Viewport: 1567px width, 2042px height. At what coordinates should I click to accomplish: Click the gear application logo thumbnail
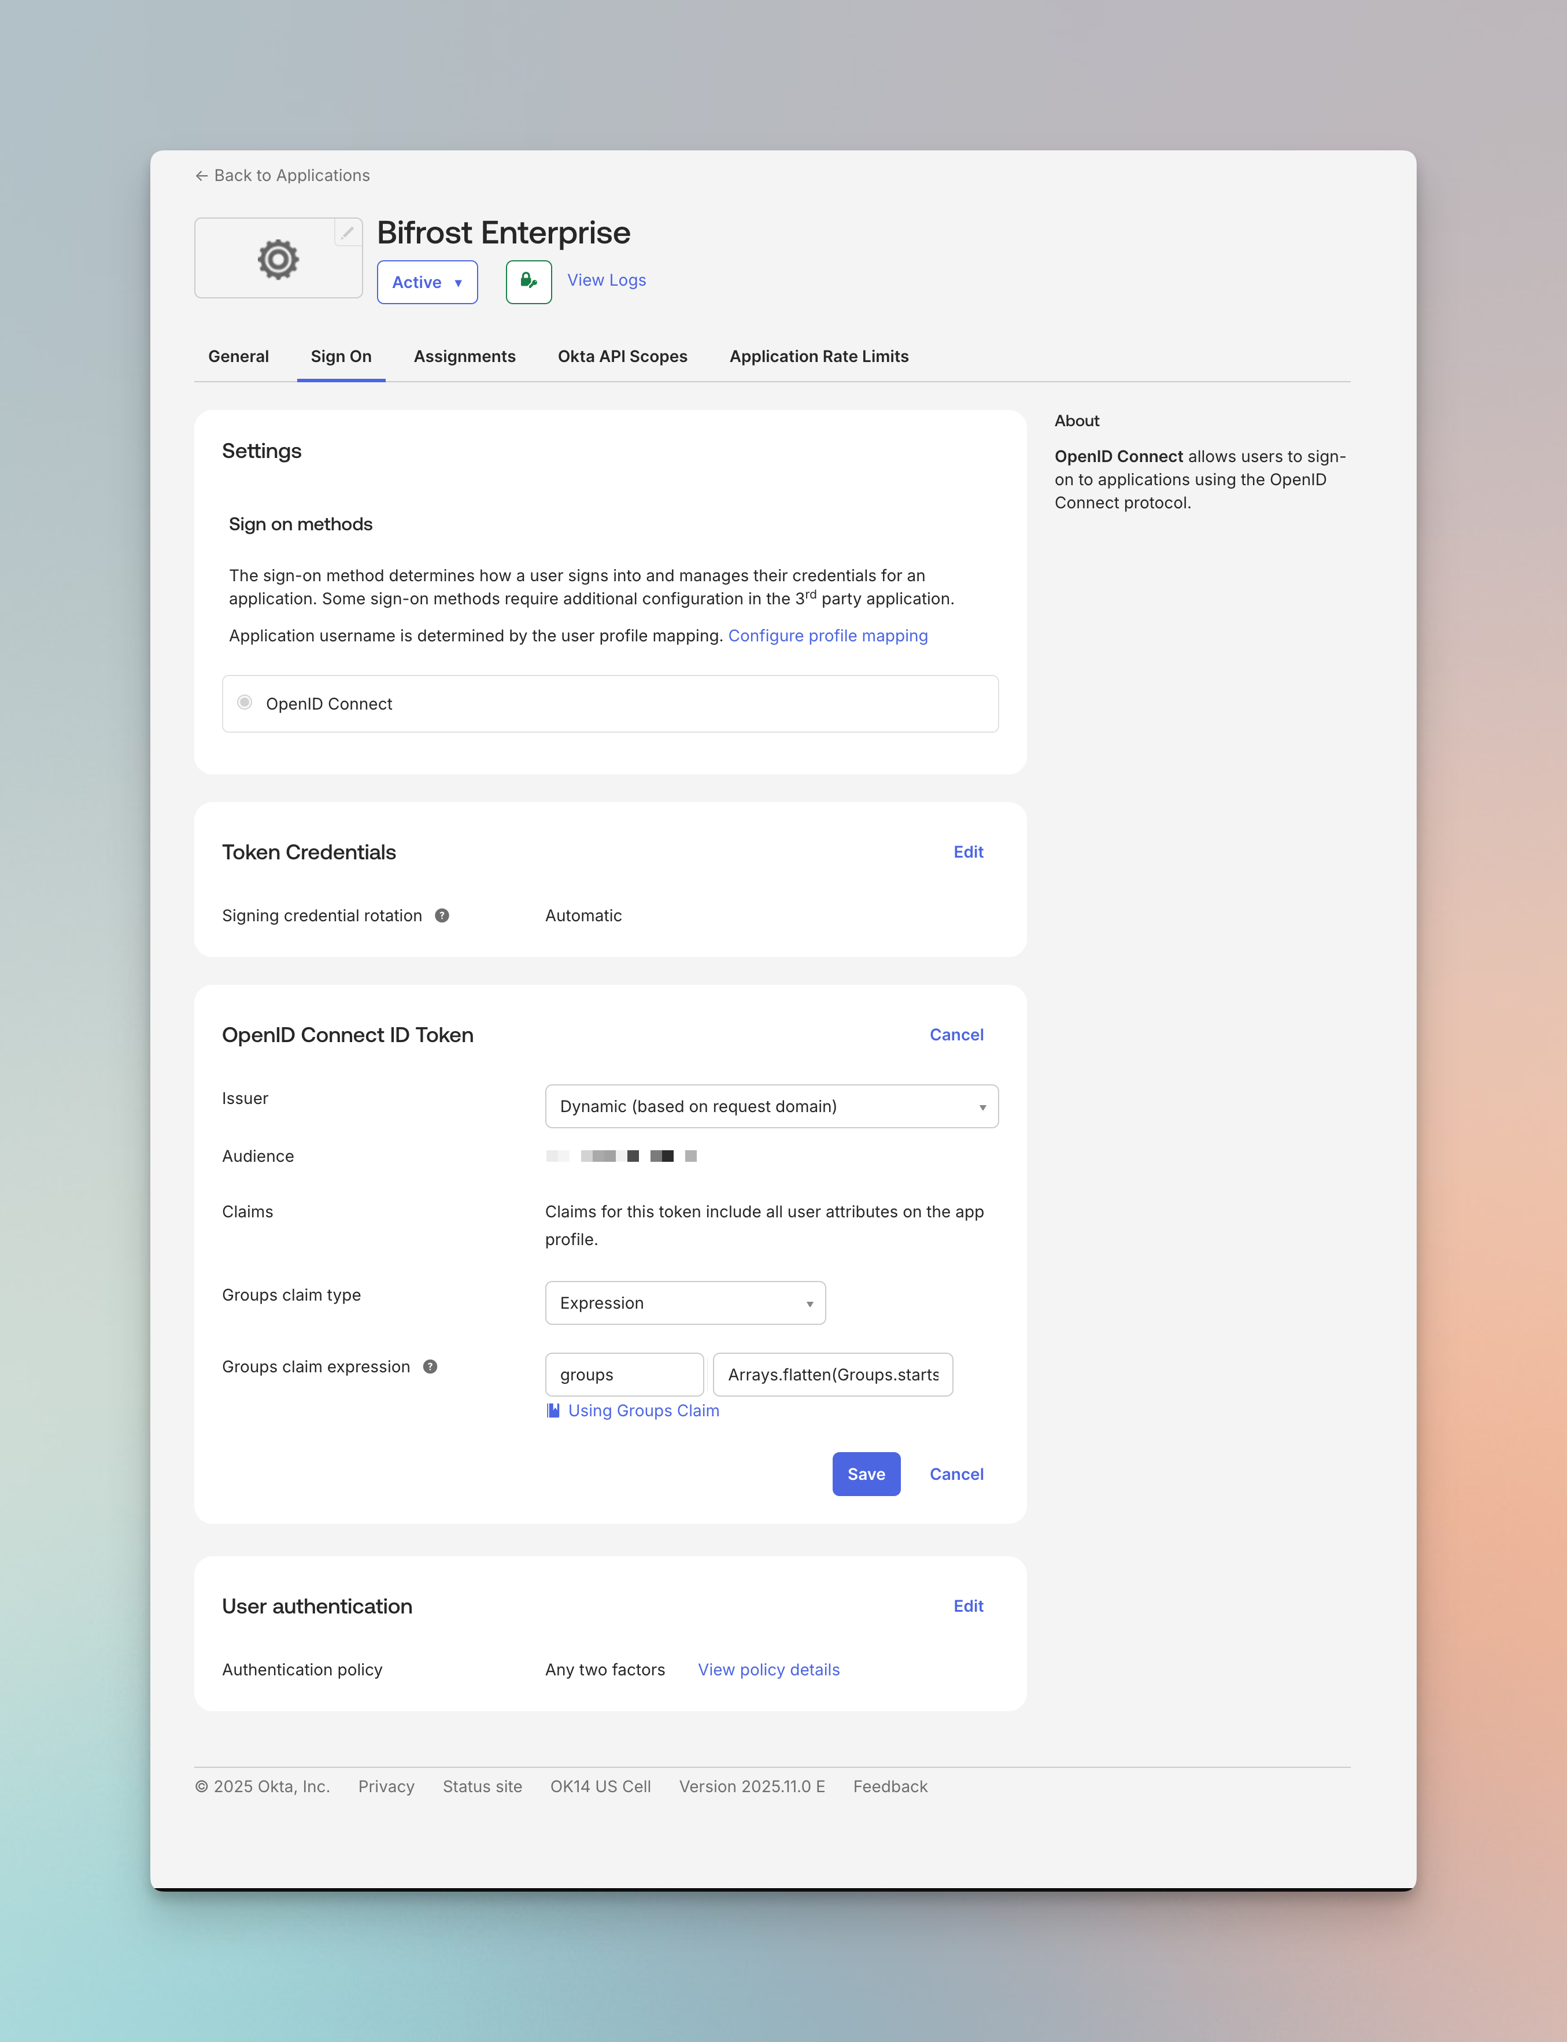click(x=277, y=259)
